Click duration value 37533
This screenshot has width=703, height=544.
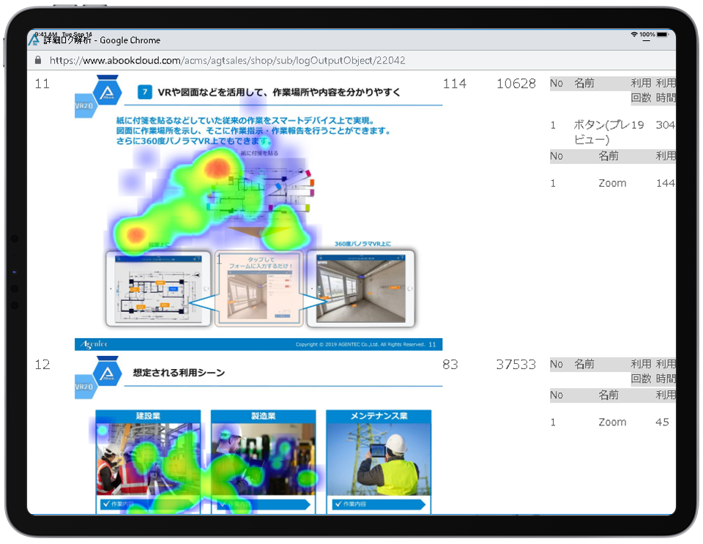(x=516, y=365)
